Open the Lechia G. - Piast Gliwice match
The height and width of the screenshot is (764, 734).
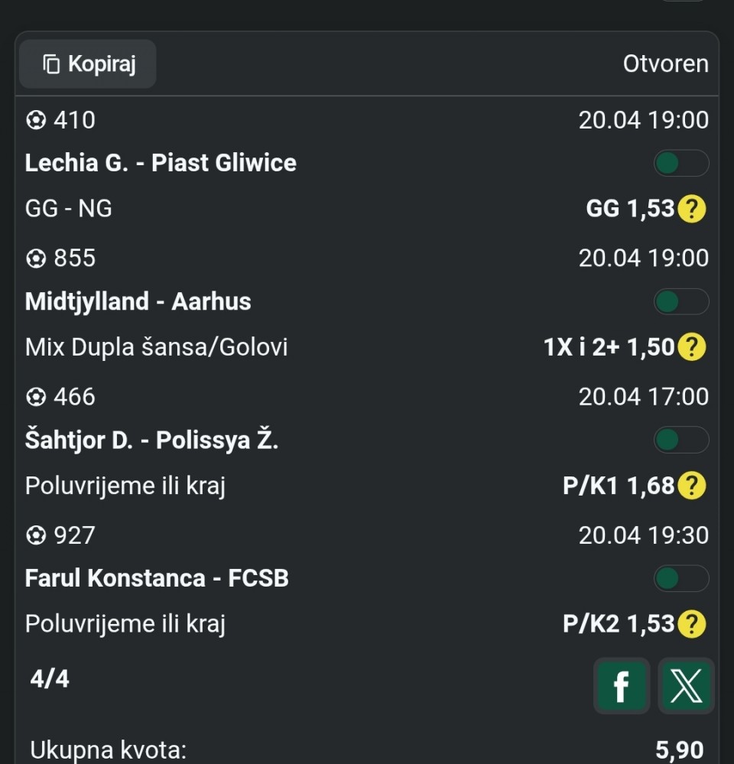tap(161, 163)
